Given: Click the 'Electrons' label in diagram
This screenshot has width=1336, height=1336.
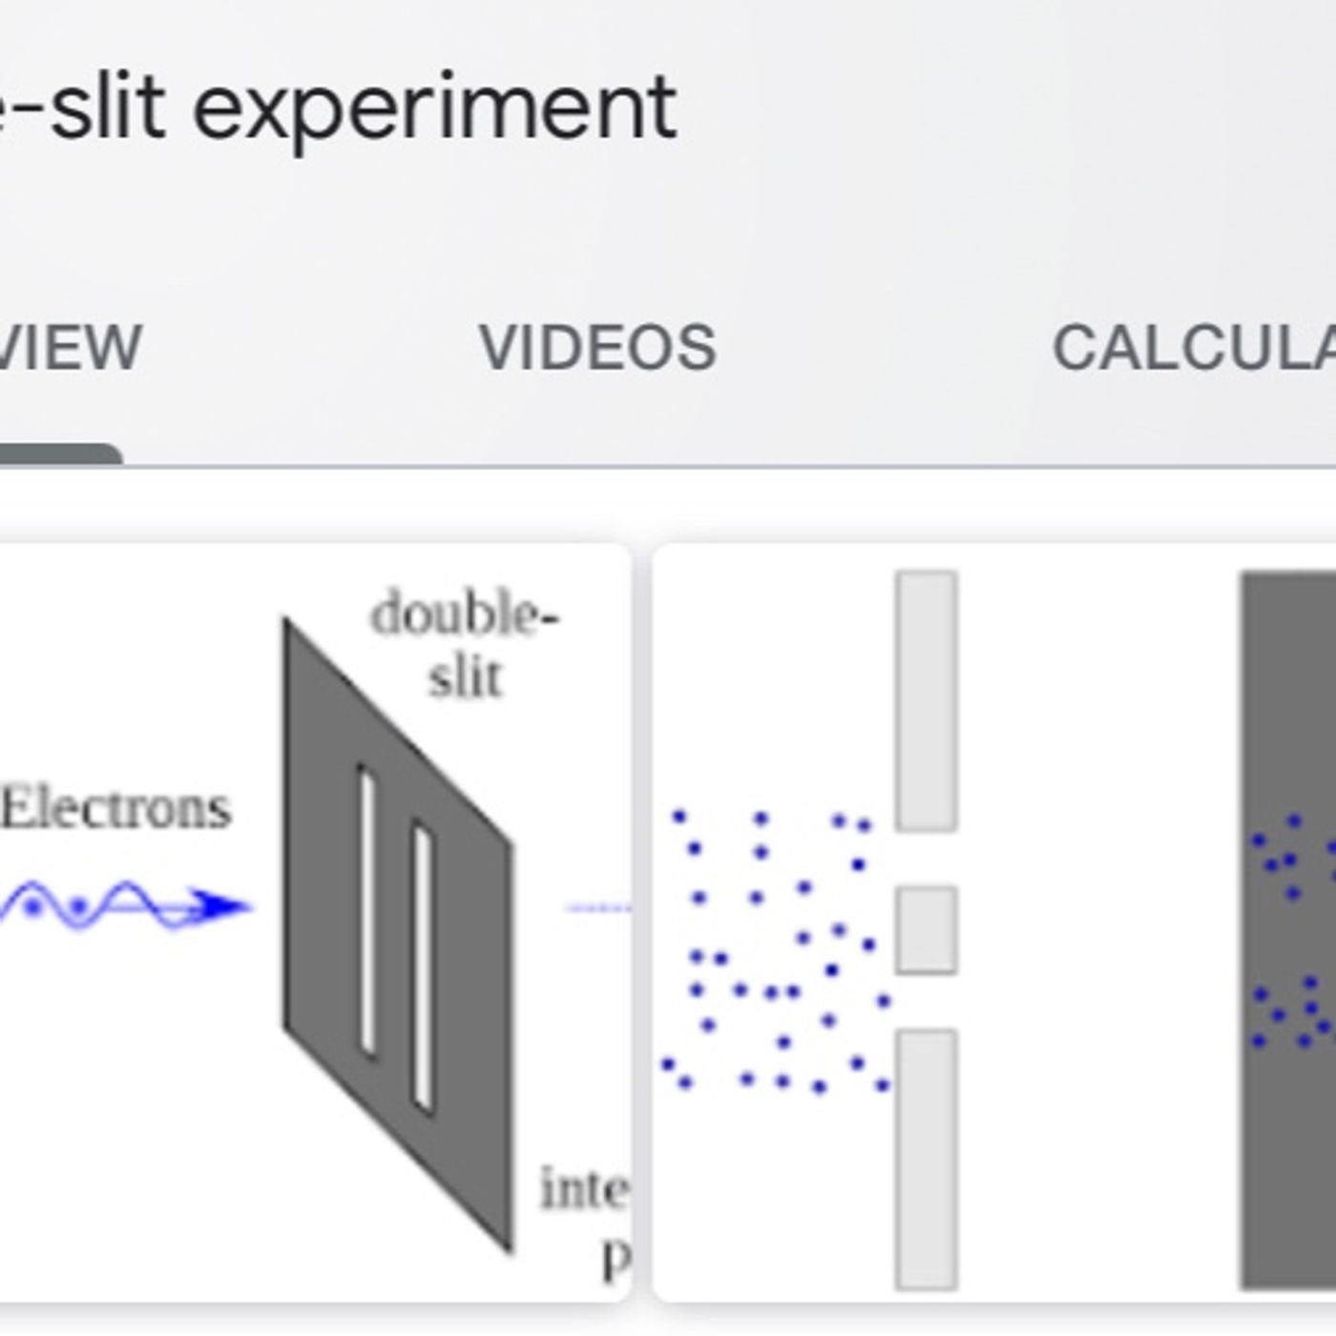Looking at the screenshot, I should coord(116,809).
